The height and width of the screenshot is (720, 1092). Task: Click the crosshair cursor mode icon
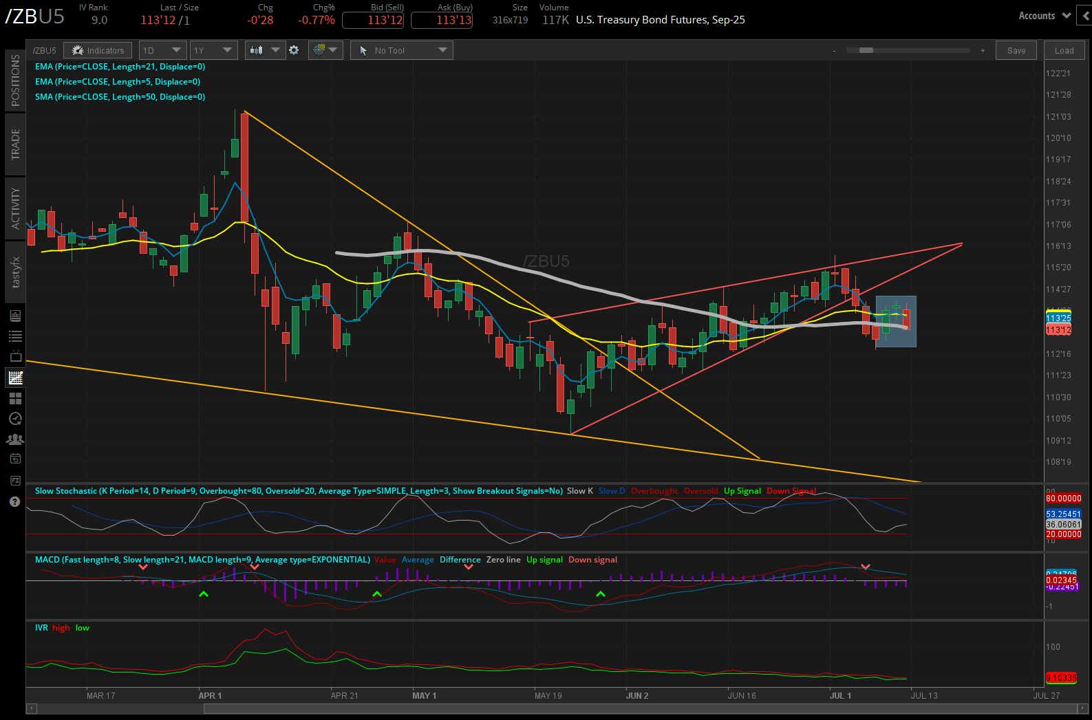[x=319, y=50]
